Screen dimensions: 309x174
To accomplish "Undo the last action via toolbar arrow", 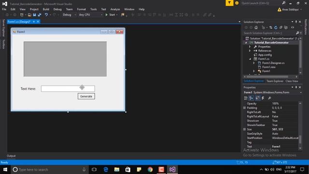I will pos(46,15).
